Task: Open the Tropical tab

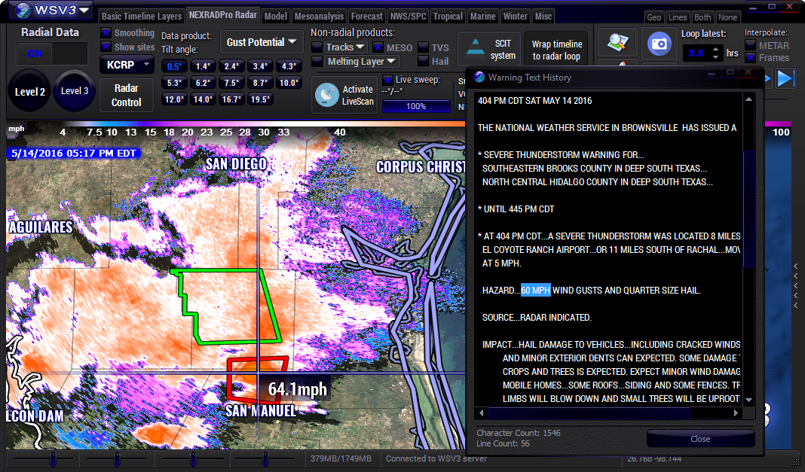Action: (x=448, y=17)
